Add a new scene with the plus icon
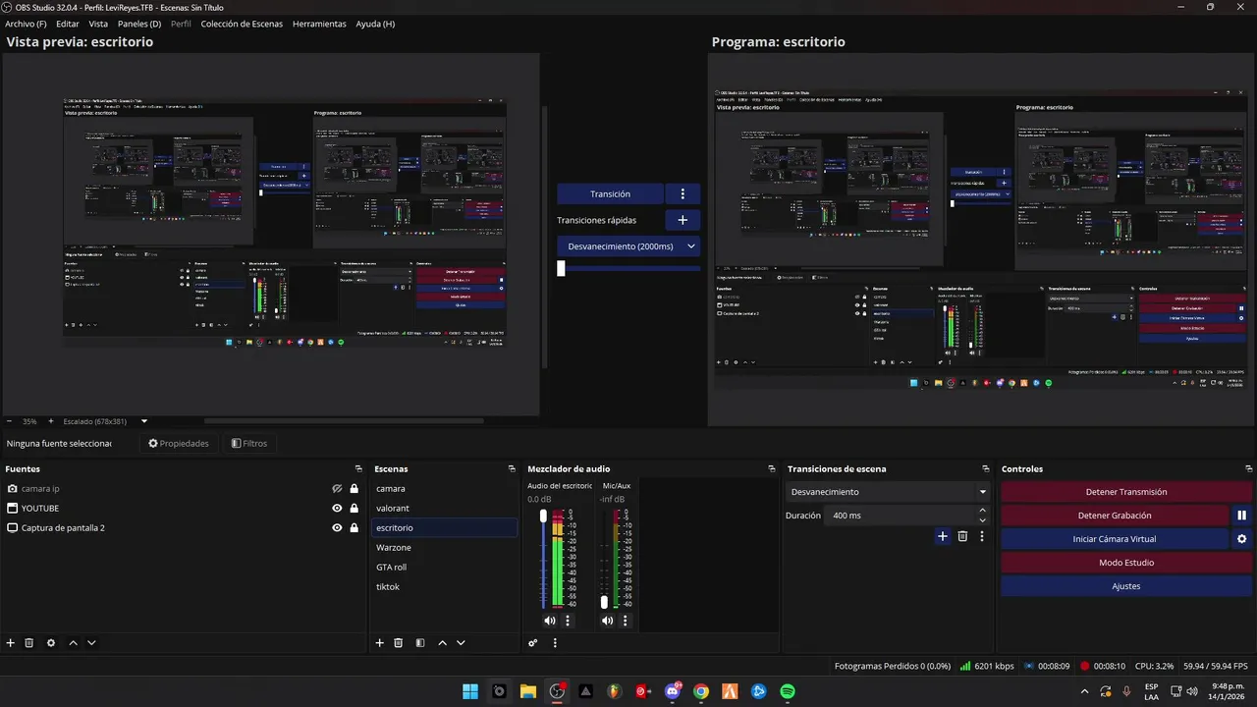This screenshot has width=1257, height=707. [380, 643]
